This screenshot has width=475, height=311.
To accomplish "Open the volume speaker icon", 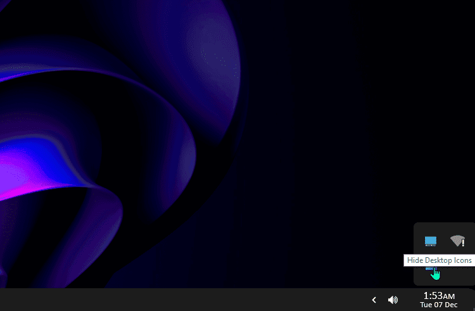I will (x=393, y=300).
